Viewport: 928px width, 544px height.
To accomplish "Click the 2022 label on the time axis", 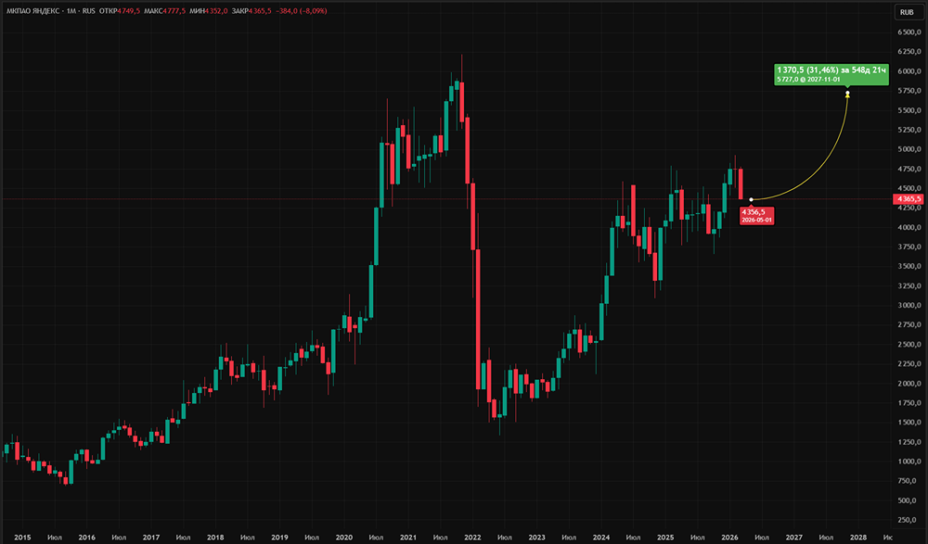I will (x=472, y=538).
